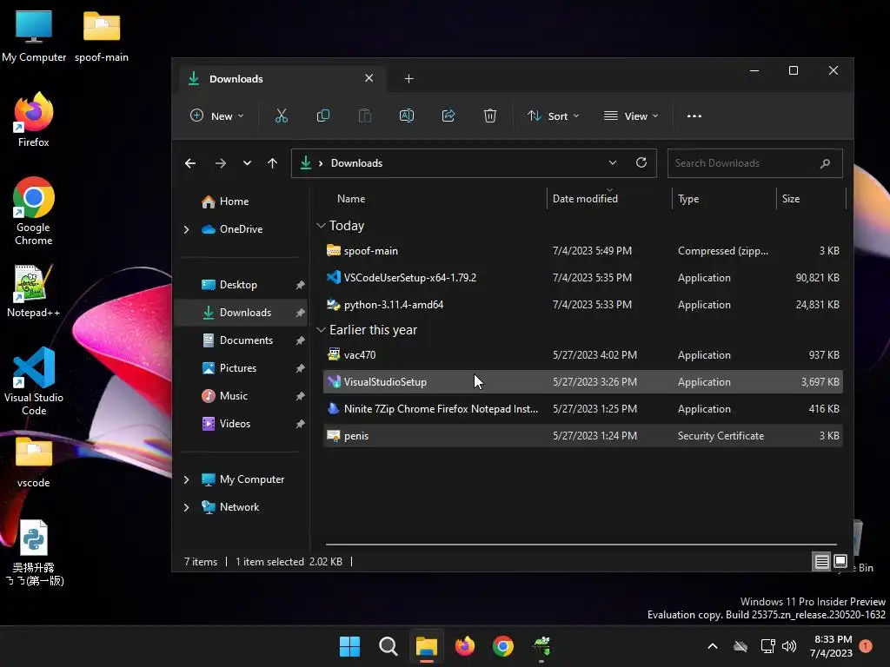Click the taskbar Search icon
The image size is (890, 667).
click(389, 646)
